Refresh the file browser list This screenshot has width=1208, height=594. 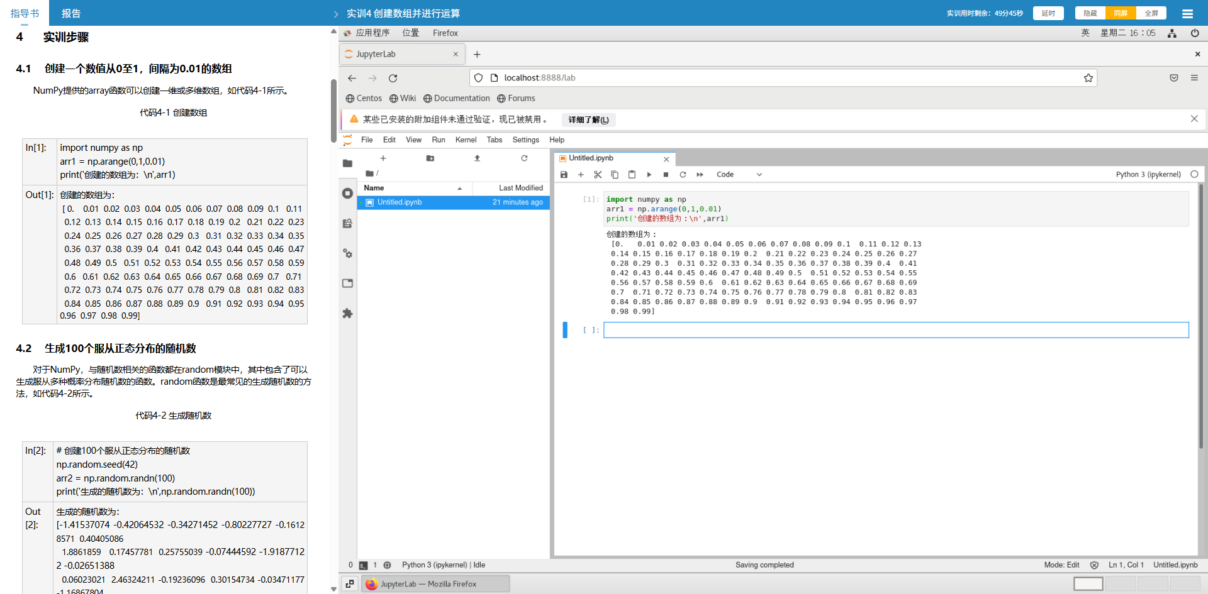coord(524,158)
